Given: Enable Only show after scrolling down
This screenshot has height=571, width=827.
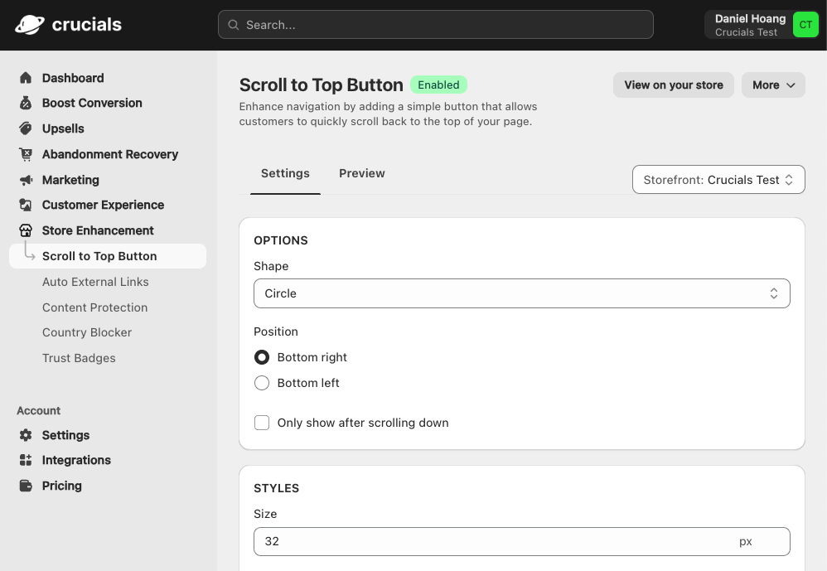Looking at the screenshot, I should coord(262,423).
